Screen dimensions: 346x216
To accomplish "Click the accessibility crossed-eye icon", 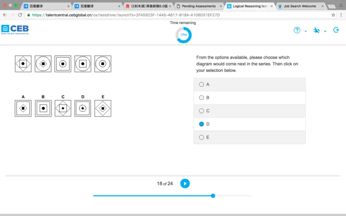I will tap(317, 30).
